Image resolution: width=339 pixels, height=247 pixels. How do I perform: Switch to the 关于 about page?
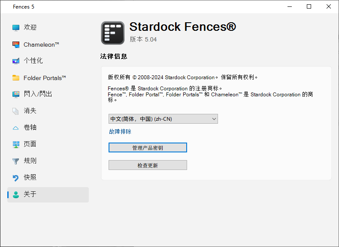[x=30, y=194]
